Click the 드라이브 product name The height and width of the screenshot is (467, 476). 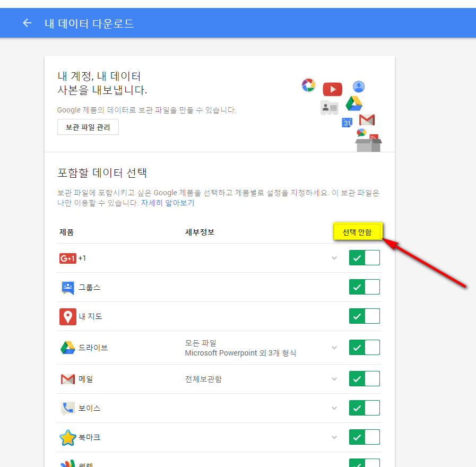coord(93,348)
